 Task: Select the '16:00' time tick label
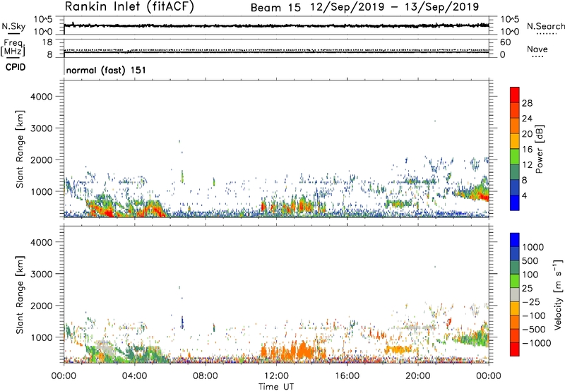pos(347,376)
